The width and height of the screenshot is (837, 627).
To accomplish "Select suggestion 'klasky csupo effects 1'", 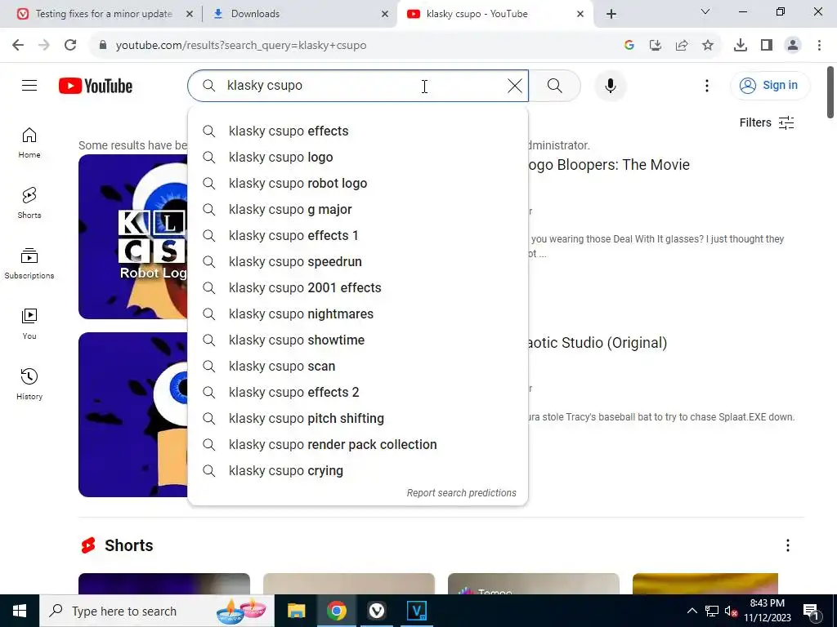I will [358, 235].
